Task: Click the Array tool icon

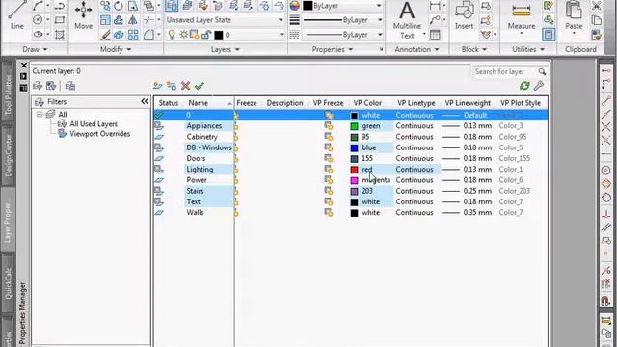Action: pos(133,35)
